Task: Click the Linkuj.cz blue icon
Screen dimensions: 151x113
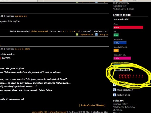Action: 96,34
